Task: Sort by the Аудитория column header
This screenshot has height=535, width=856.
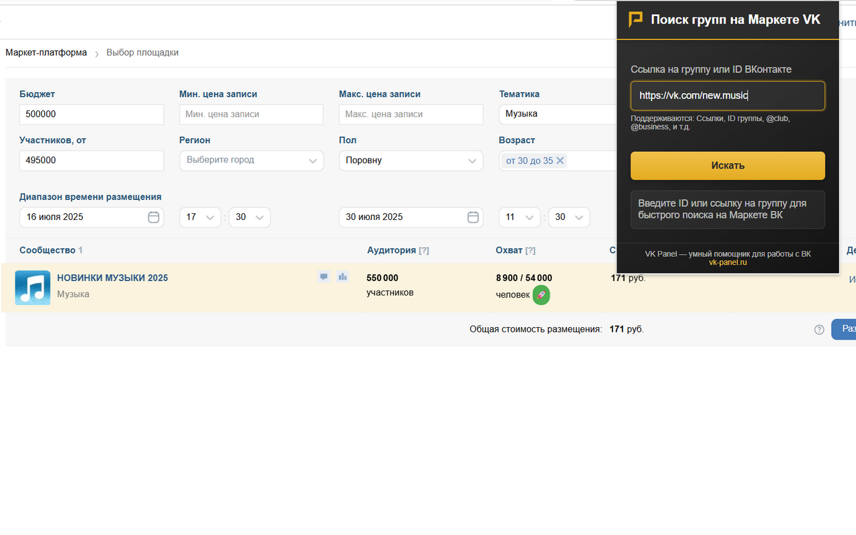Action: (x=391, y=251)
